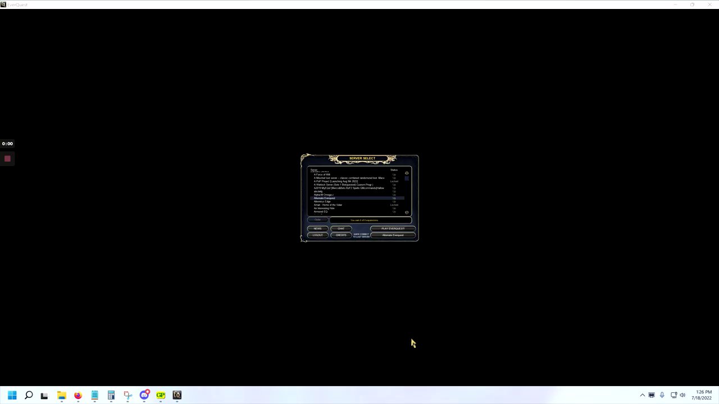This screenshot has height=404, width=719.
Task: Open the CREDITS screen
Action: (341, 235)
